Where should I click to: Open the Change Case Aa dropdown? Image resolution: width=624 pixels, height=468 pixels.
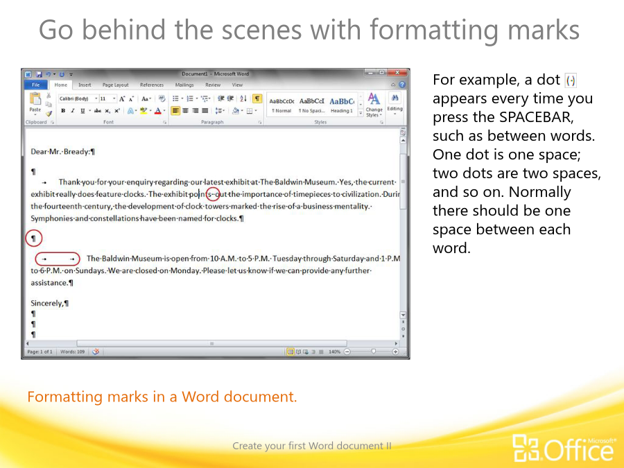(146, 98)
